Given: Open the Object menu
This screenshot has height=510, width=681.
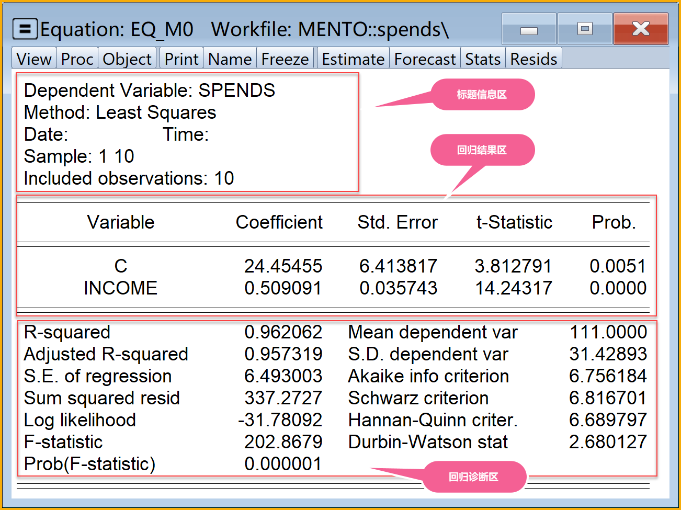Looking at the screenshot, I should 127,59.
